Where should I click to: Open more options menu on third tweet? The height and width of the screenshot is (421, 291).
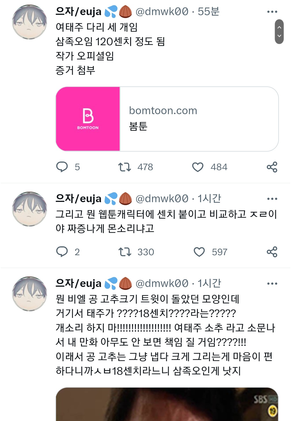tap(272, 284)
